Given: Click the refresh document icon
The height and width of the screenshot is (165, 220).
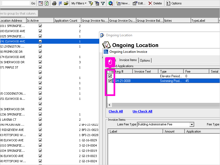Looking at the screenshot, I should pyautogui.click(x=46, y=3).
